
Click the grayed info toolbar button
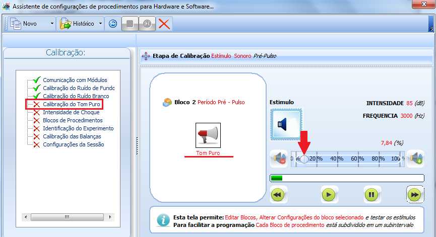pyautogui.click(x=147, y=24)
